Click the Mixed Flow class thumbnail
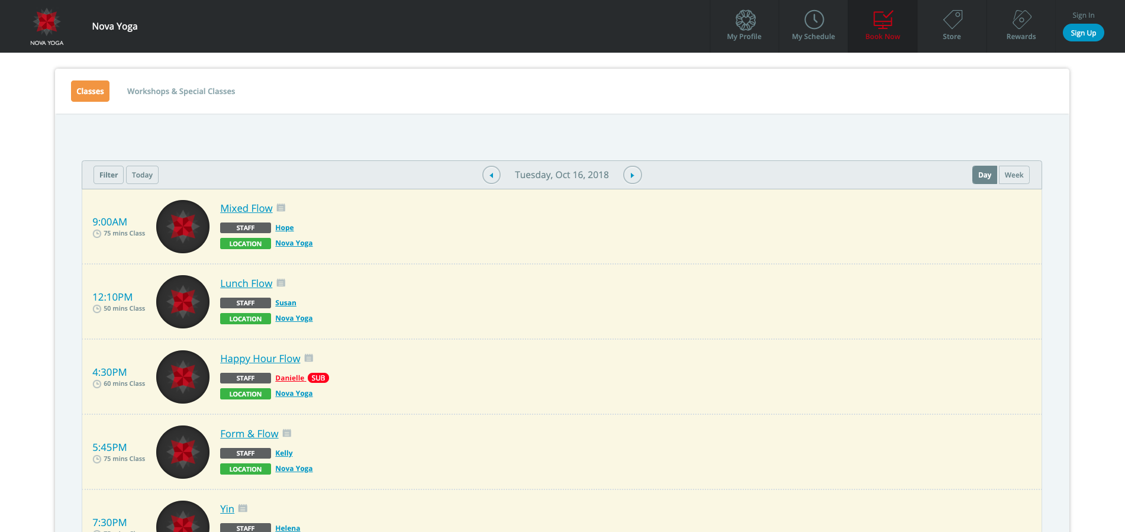Viewport: 1125px width, 532px height. tap(183, 227)
